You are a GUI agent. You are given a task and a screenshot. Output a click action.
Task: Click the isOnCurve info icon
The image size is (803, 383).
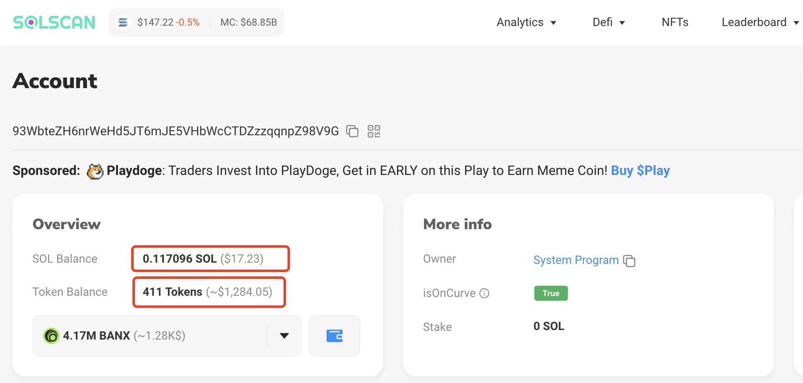click(x=484, y=293)
